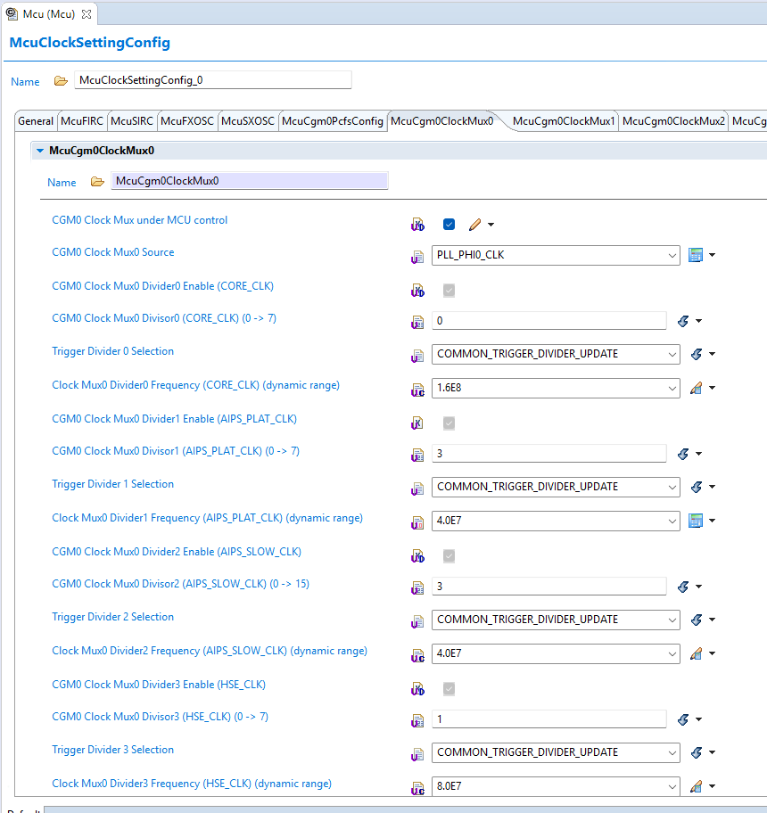The width and height of the screenshot is (767, 813).
Task: Click parameter icon for Divider1 Frequency (AIPS_PLAT_CLK)
Action: [417, 522]
